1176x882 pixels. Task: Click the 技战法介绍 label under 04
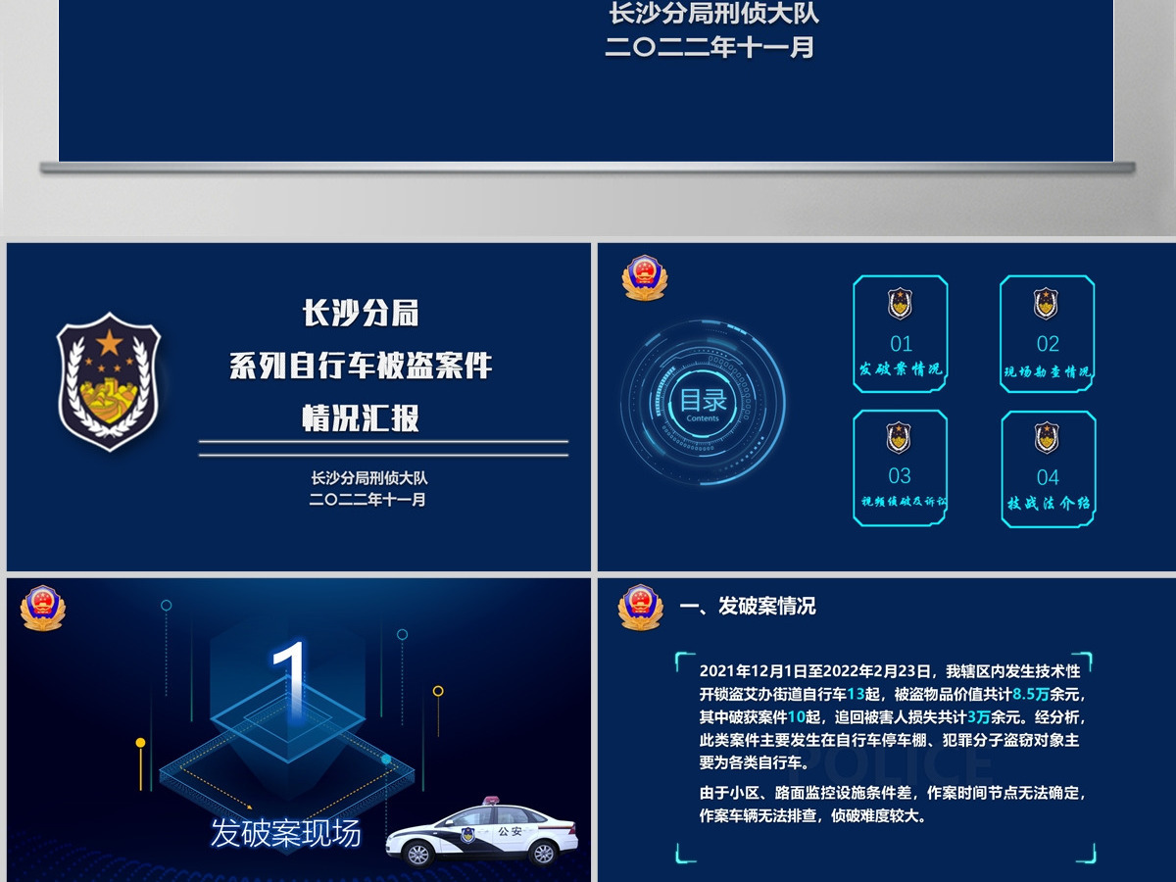(x=1049, y=503)
